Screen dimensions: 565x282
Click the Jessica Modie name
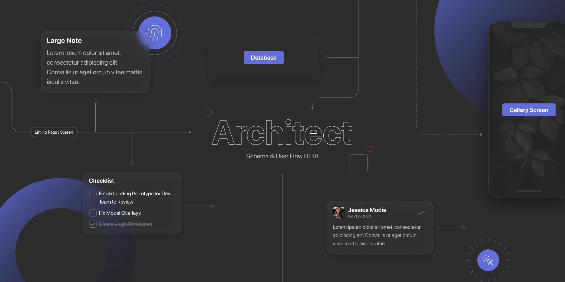[x=367, y=210]
